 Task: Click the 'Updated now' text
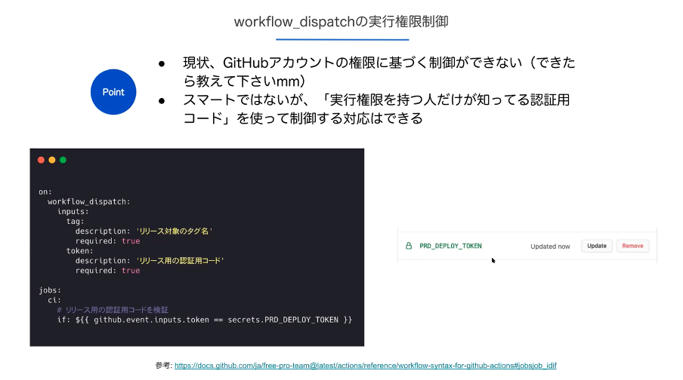(550, 246)
